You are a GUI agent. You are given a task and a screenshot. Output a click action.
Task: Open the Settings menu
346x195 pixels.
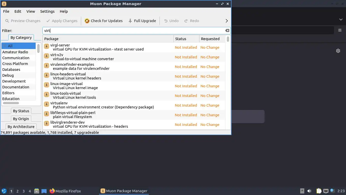[47, 11]
